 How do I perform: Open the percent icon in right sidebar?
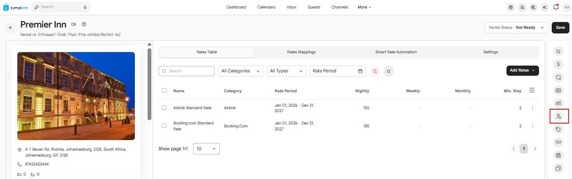(x=558, y=52)
